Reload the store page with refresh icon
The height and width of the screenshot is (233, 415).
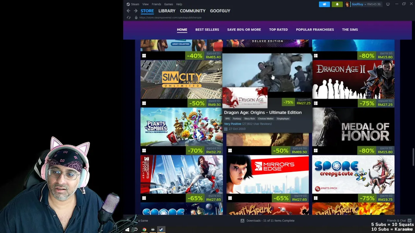129,17
